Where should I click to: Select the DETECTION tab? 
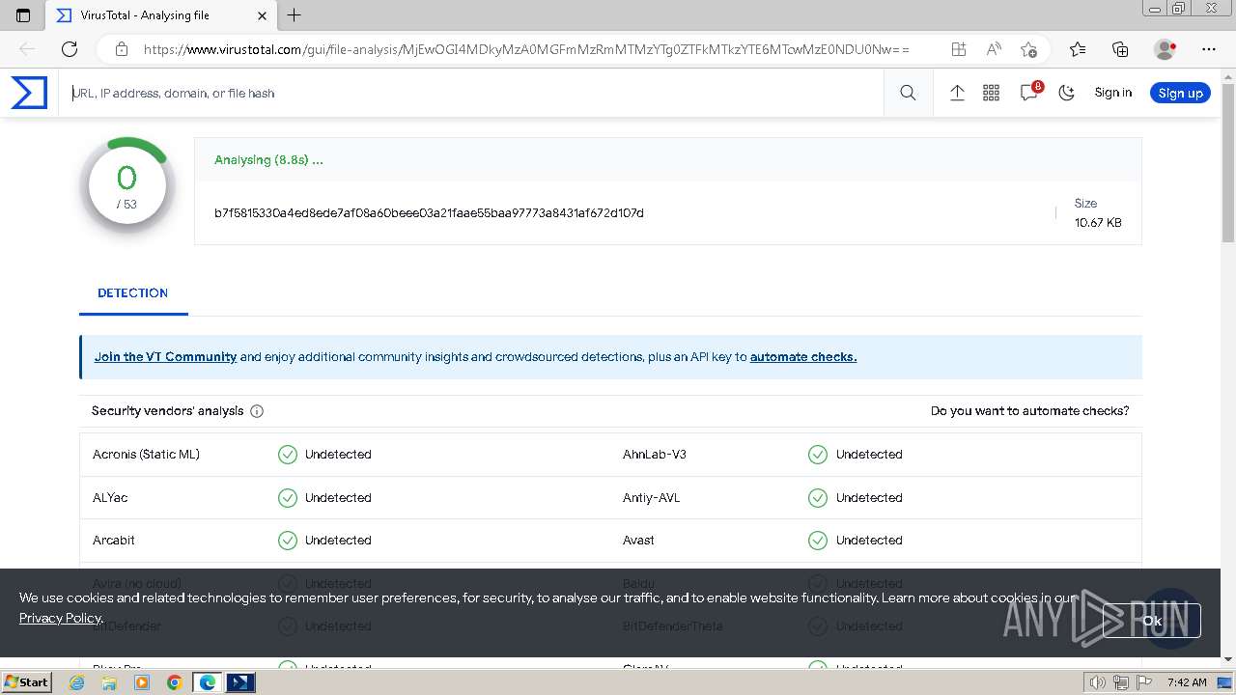tap(133, 292)
